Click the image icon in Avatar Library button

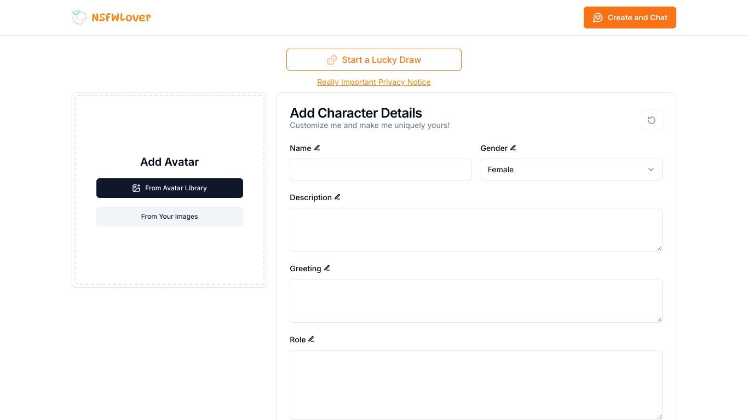pyautogui.click(x=136, y=188)
